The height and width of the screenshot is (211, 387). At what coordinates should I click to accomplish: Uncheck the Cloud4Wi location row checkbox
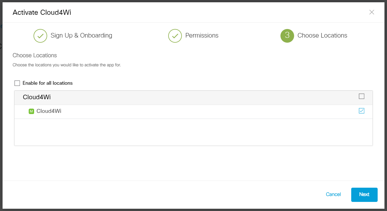(361, 111)
